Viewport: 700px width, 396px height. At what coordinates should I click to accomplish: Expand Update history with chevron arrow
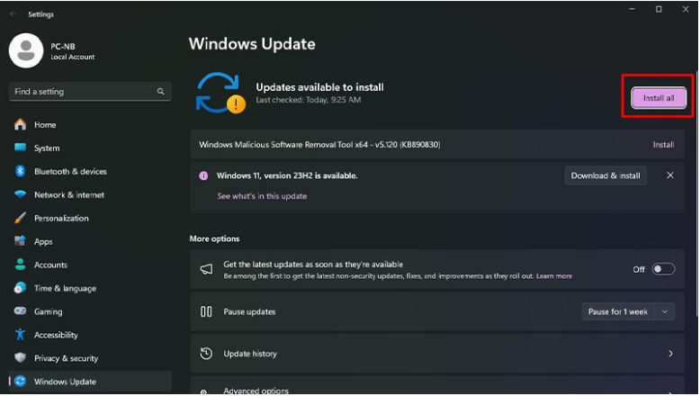point(670,354)
